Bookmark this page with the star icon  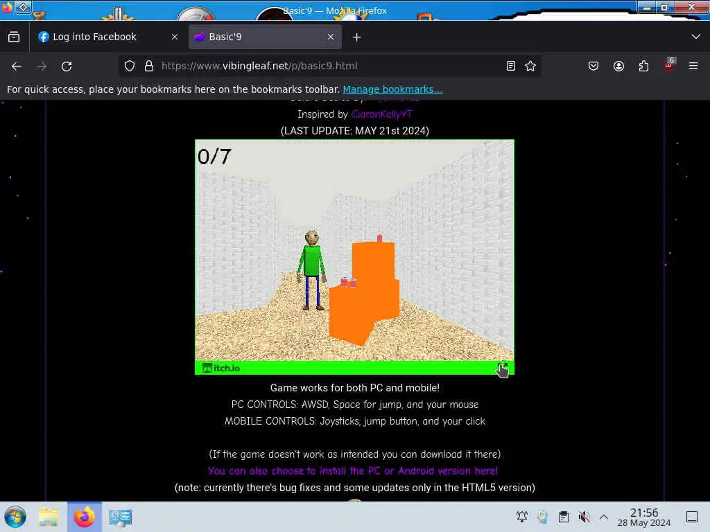click(530, 66)
